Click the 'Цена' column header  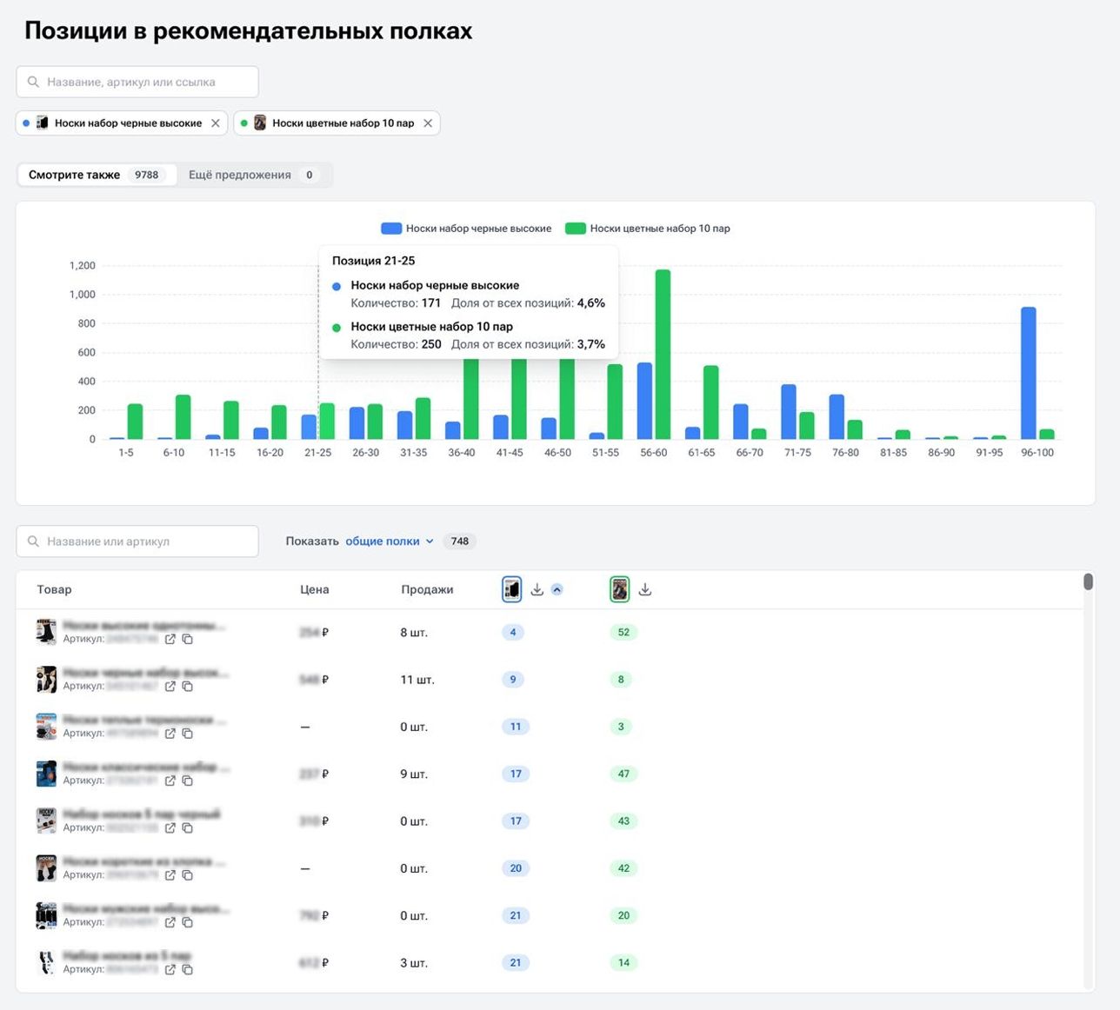click(314, 589)
